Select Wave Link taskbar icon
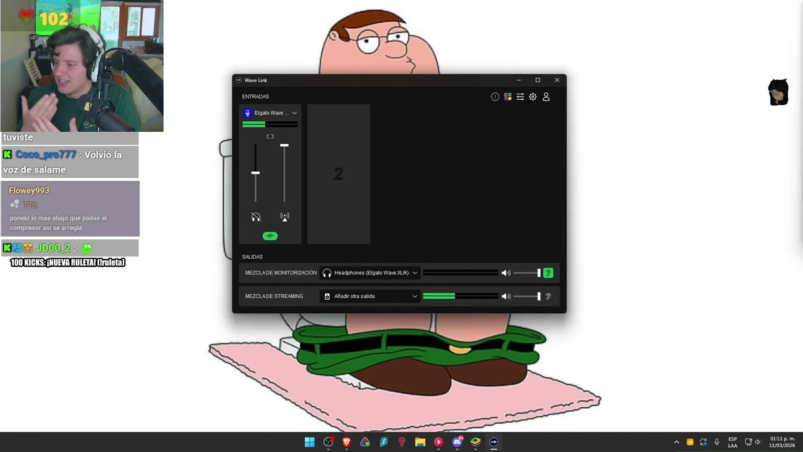Image resolution: width=803 pixels, height=452 pixels. click(494, 442)
